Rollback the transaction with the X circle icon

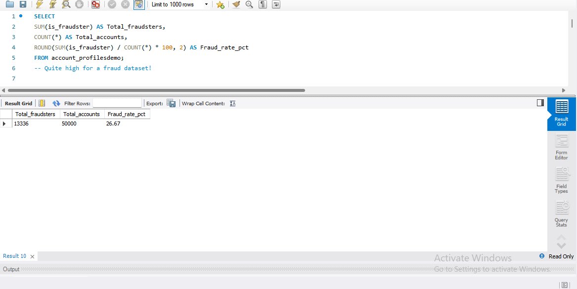click(125, 4)
